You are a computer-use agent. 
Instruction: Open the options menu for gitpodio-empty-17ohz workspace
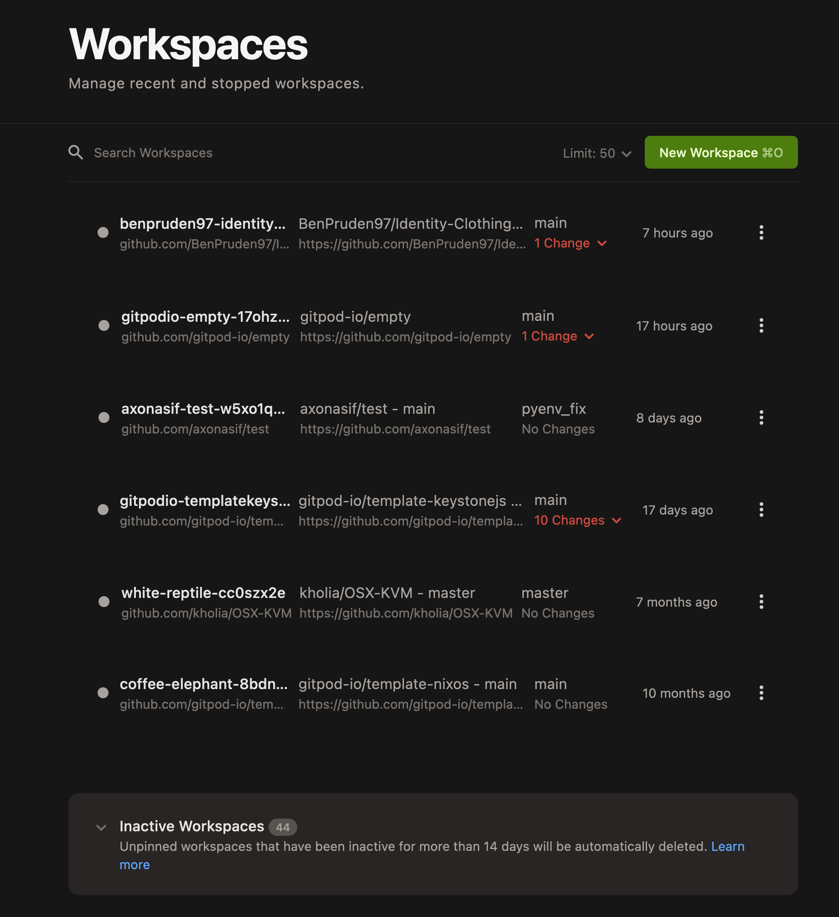pos(761,325)
